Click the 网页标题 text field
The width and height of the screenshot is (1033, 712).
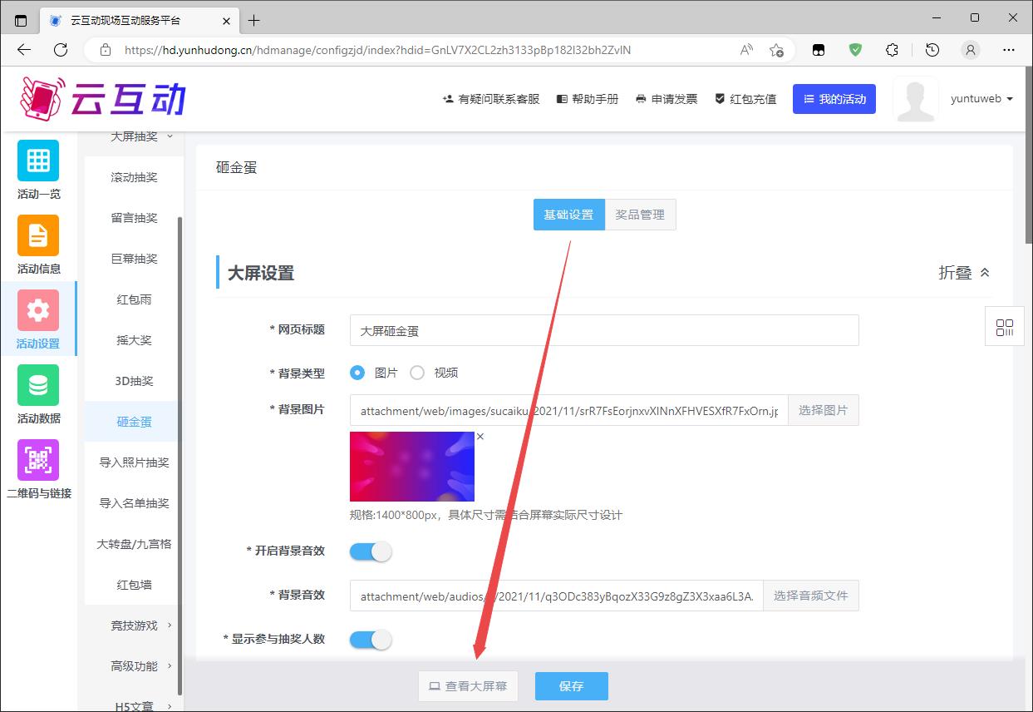(604, 330)
